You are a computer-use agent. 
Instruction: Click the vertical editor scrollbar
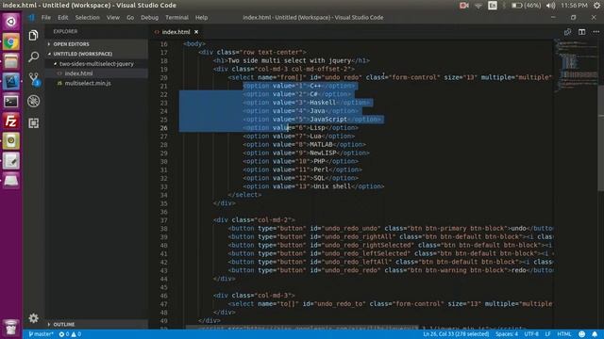(601, 138)
